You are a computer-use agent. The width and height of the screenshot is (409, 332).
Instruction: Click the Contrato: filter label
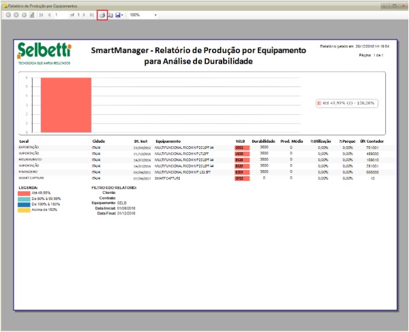point(108,198)
